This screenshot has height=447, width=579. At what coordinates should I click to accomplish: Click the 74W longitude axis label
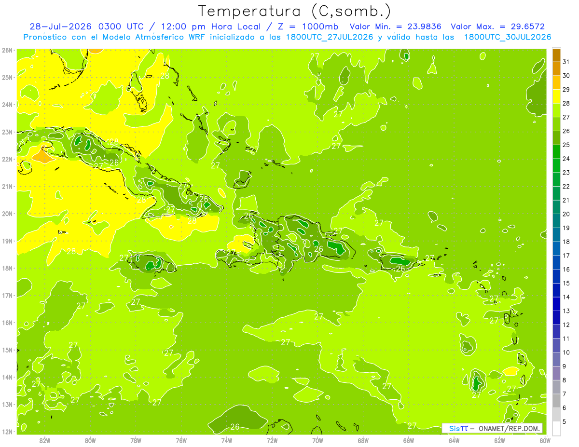tap(227, 441)
